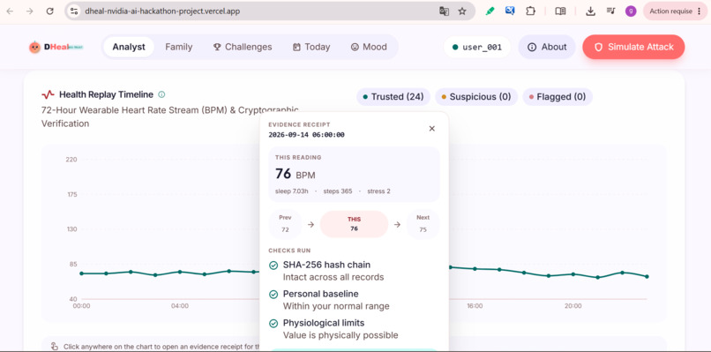Click the heartbeat pulse icon

48,94
